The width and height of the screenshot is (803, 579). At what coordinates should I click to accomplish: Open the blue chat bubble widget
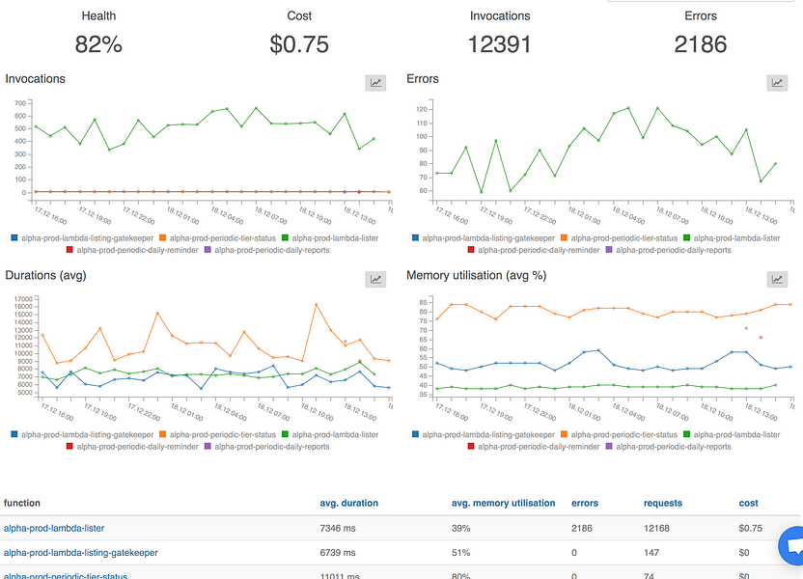pyautogui.click(x=792, y=547)
